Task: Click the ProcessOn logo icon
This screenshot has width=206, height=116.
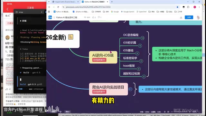Action: point(50,17)
